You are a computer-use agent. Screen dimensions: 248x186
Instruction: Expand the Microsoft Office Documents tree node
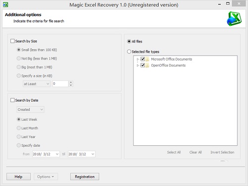click(137, 59)
